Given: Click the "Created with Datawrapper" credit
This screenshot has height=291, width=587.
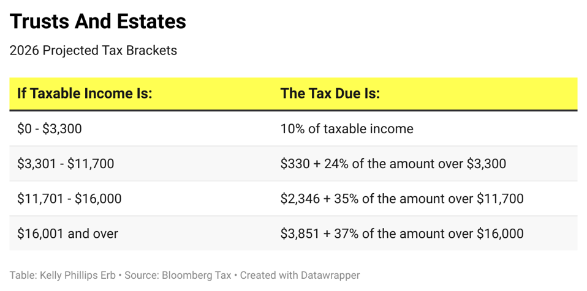Looking at the screenshot, I should point(300,276).
